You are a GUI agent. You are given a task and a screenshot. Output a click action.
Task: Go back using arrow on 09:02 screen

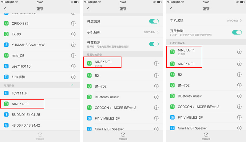tap(88, 9)
